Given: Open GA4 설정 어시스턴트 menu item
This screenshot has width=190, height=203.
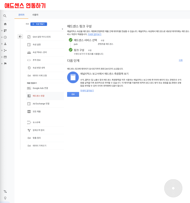Looking at the screenshot, I should [x=45, y=37].
